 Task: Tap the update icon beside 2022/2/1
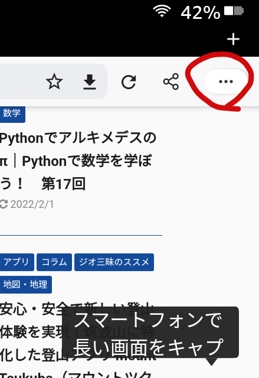point(4,204)
